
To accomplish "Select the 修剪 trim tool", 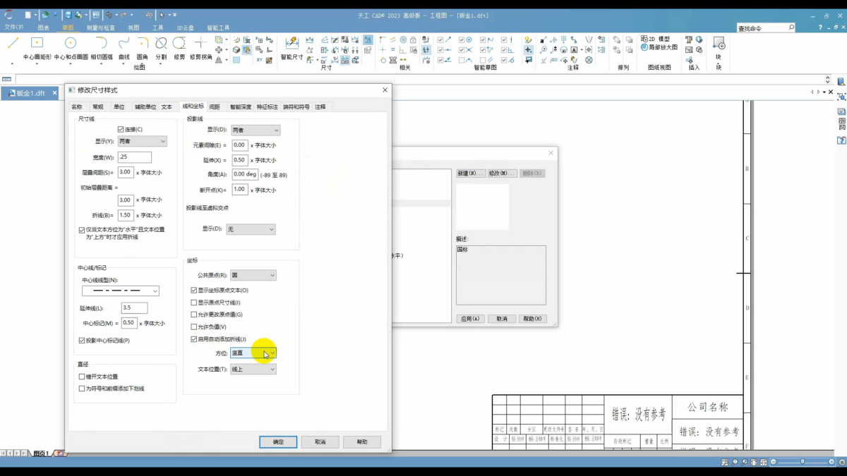I will [179, 47].
